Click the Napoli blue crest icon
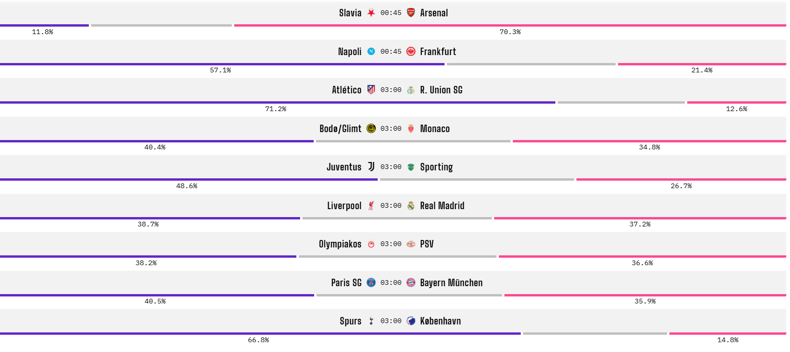Image resolution: width=790 pixels, height=352 pixels. (371, 51)
